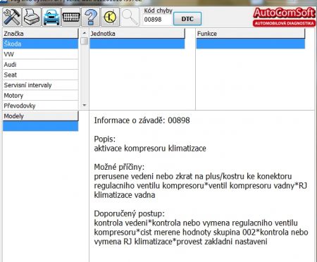Click the Značka column header
317x262 pixels.
click(40, 34)
